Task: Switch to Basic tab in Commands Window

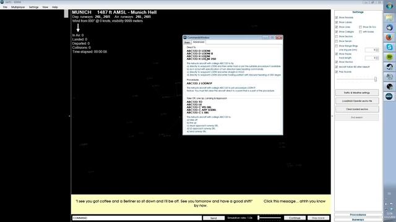Action: [x=187, y=43]
